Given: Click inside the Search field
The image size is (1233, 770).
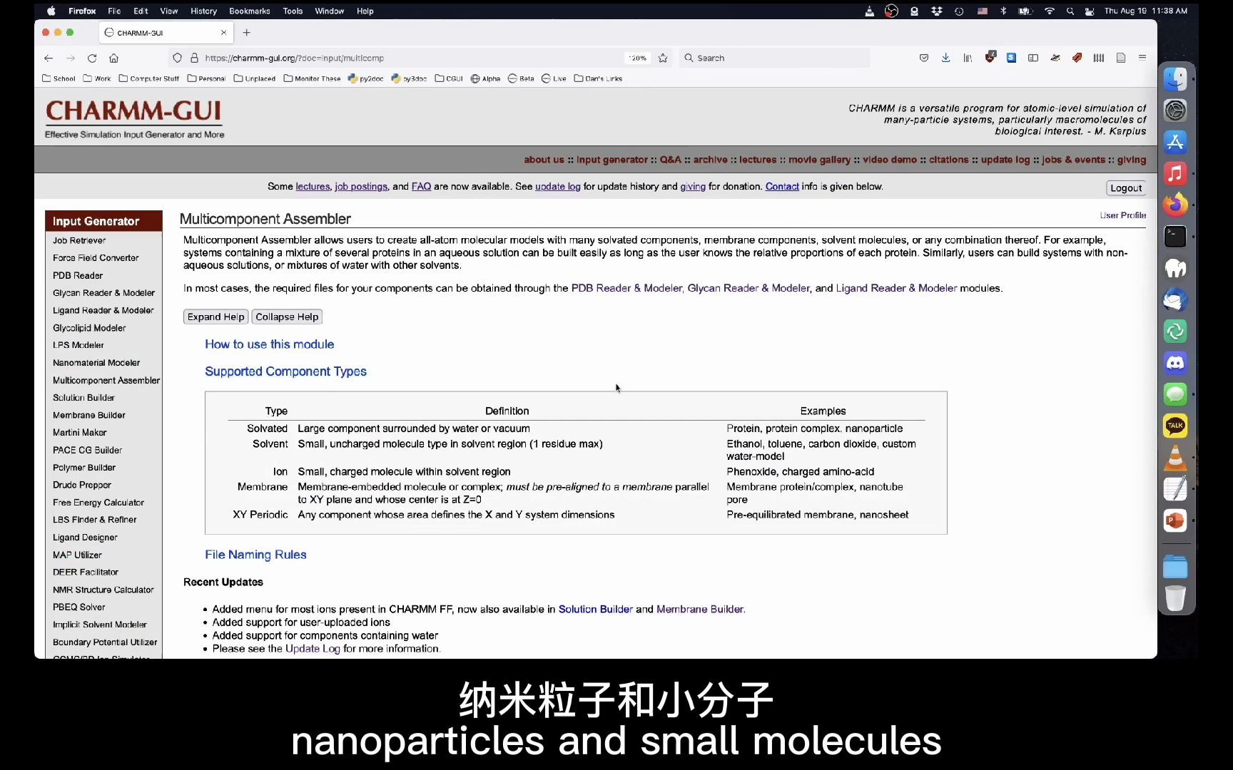Looking at the screenshot, I should click(774, 58).
